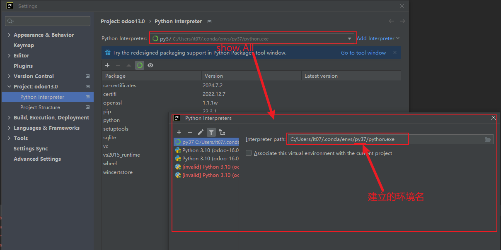Select the python package row
Viewport: 501px width, 250px height.
point(136,120)
